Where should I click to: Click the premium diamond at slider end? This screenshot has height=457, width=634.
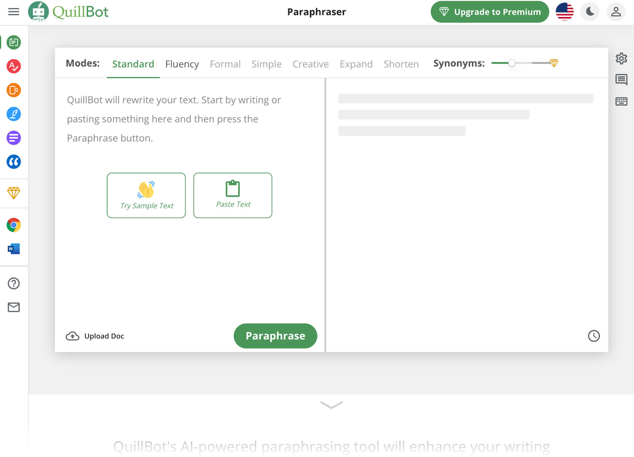click(554, 63)
